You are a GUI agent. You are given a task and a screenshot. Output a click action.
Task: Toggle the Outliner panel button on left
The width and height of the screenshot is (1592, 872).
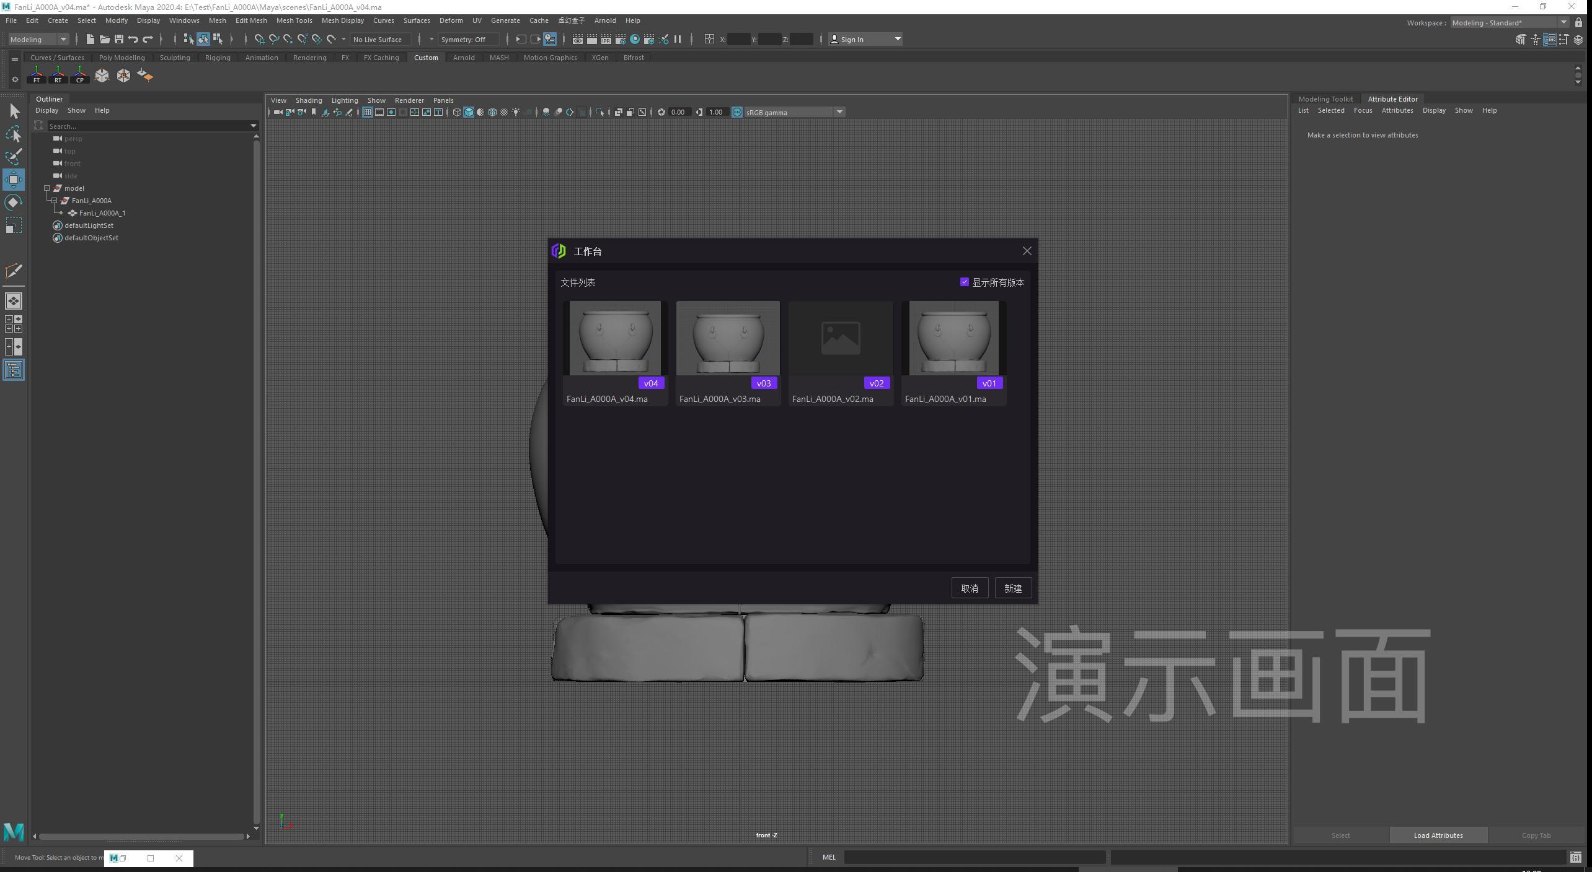click(x=14, y=370)
